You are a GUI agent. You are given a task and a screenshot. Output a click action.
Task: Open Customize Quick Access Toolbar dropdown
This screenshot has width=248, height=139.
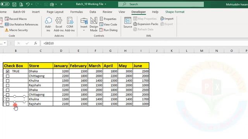pos(61,4)
